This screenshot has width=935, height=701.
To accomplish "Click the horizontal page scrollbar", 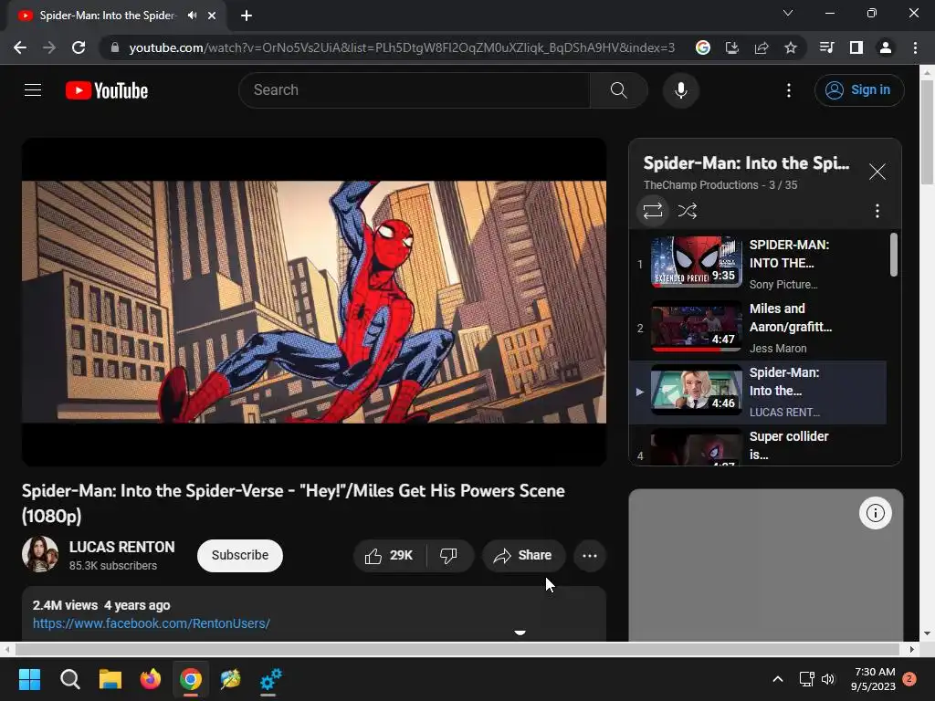I will click(457, 649).
